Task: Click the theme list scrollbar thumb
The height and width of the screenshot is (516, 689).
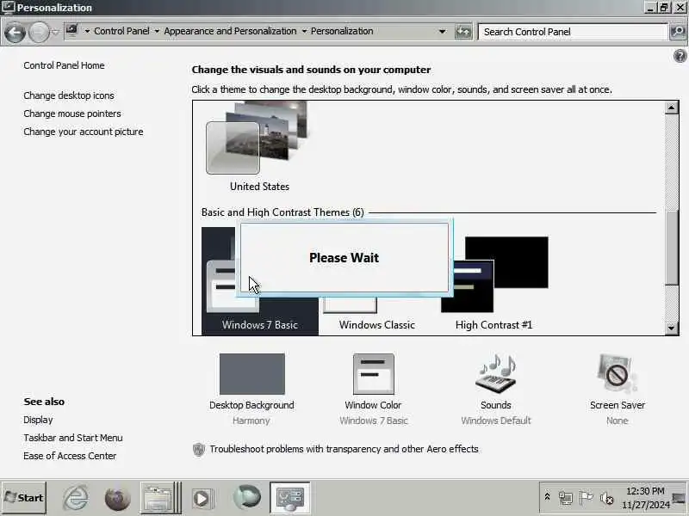Action: pos(672,248)
